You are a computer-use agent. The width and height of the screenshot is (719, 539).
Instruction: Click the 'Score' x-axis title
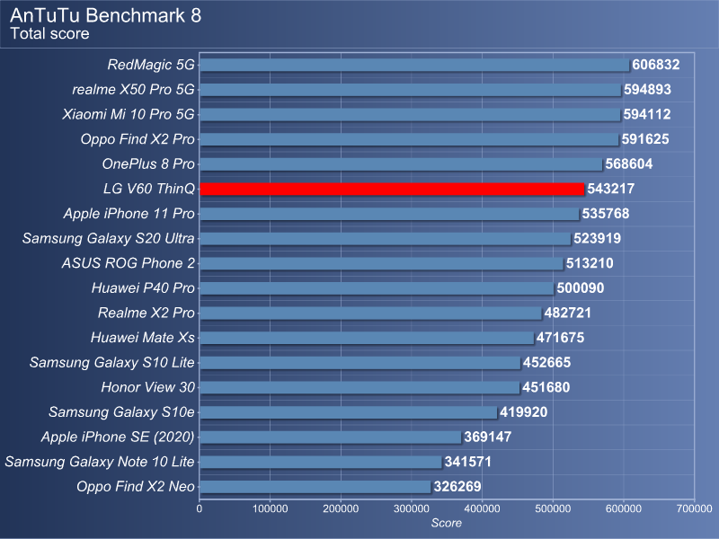(447, 523)
